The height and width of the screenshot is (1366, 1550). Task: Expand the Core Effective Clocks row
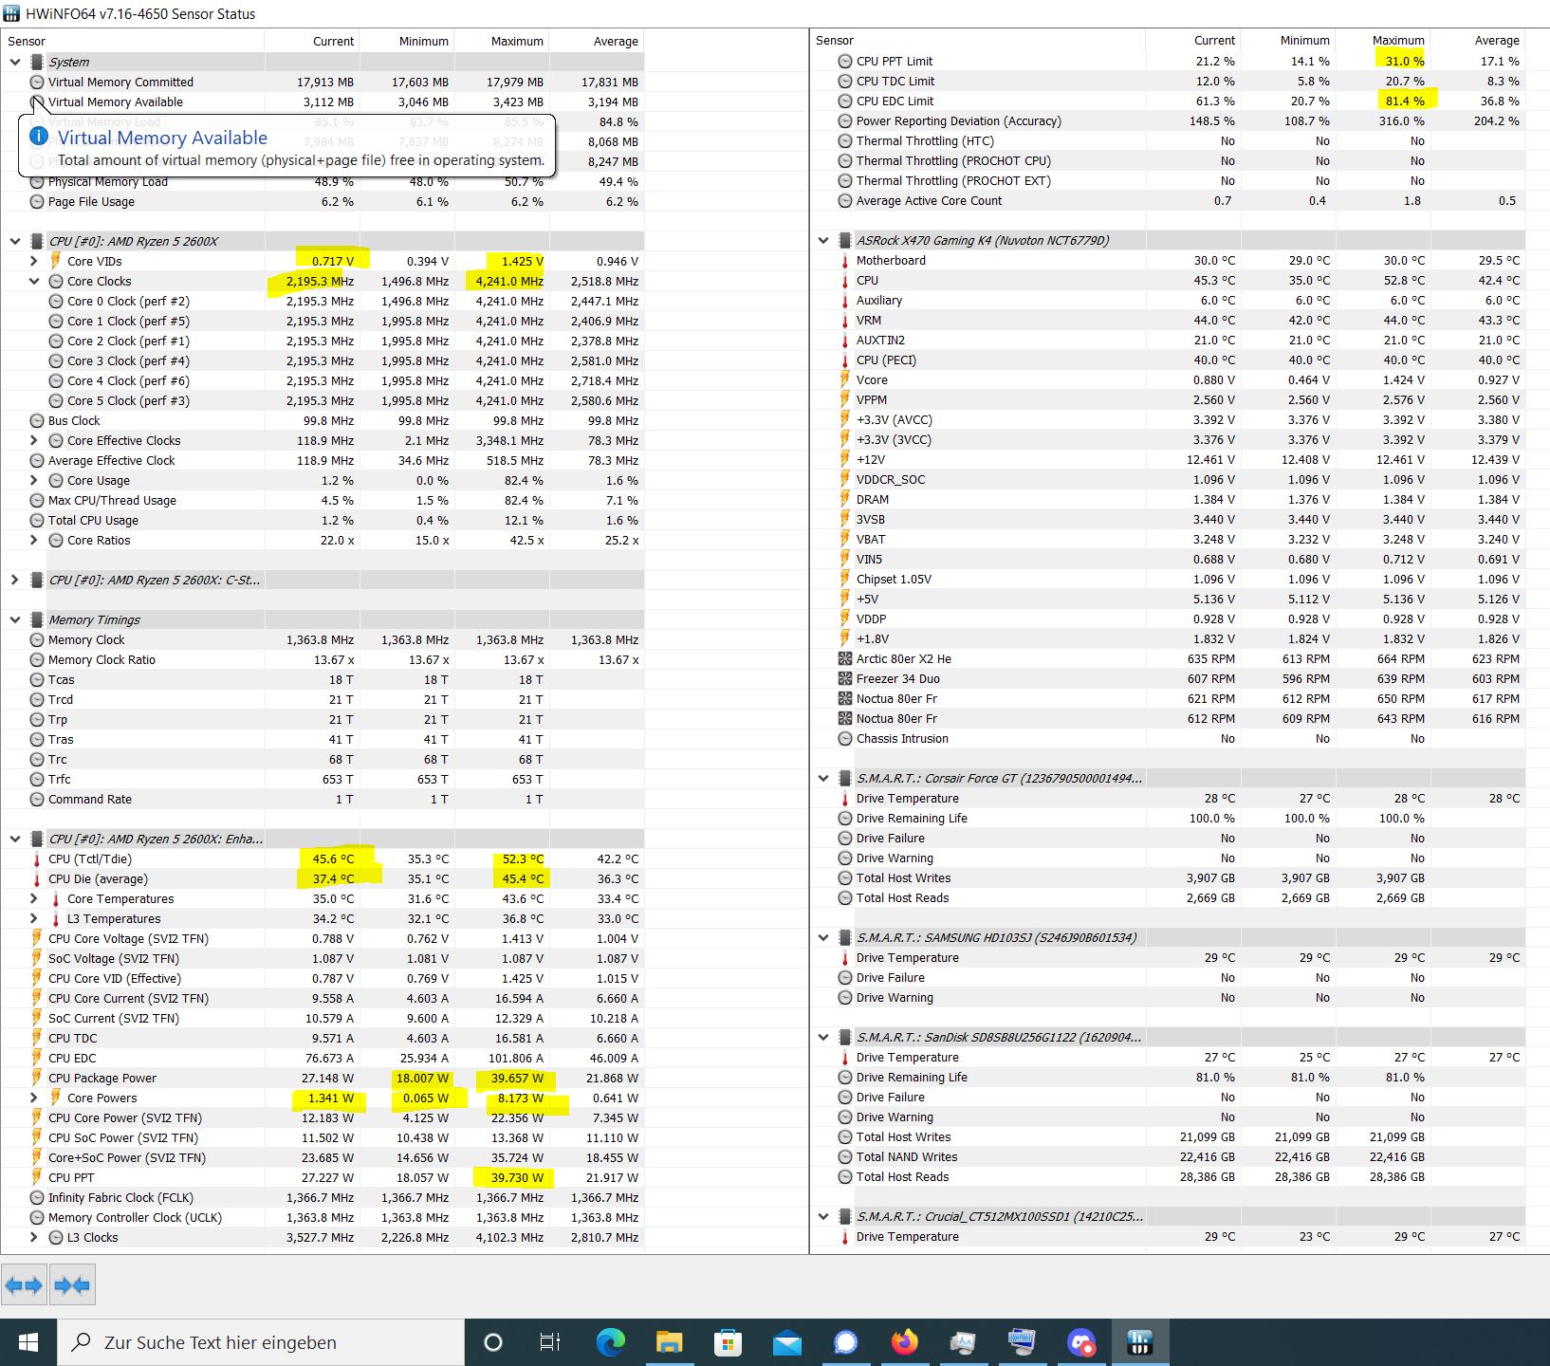point(34,440)
